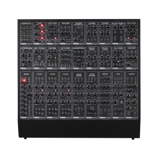Click the WAVEPROC module title

(x=79, y=48)
